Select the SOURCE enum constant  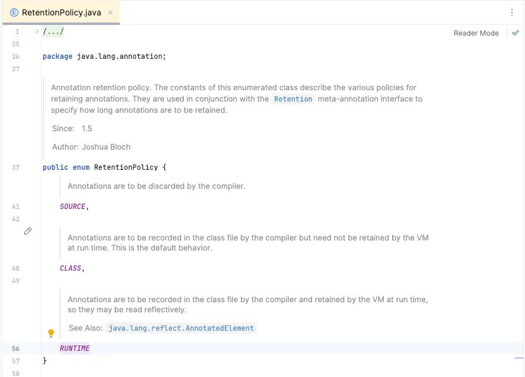point(72,206)
